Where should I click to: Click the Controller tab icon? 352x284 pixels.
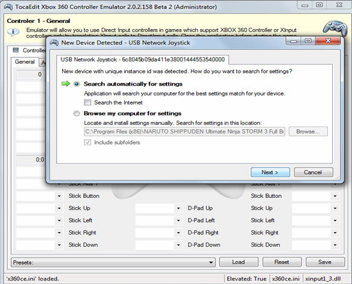[x=16, y=50]
